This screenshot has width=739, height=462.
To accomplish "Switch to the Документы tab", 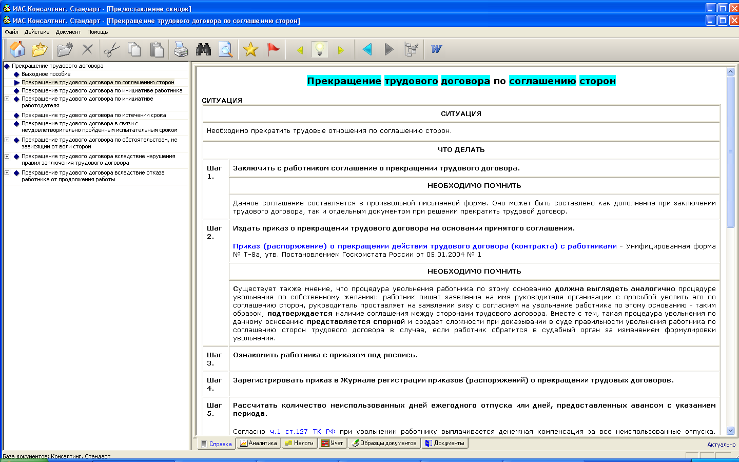I will (444, 443).
